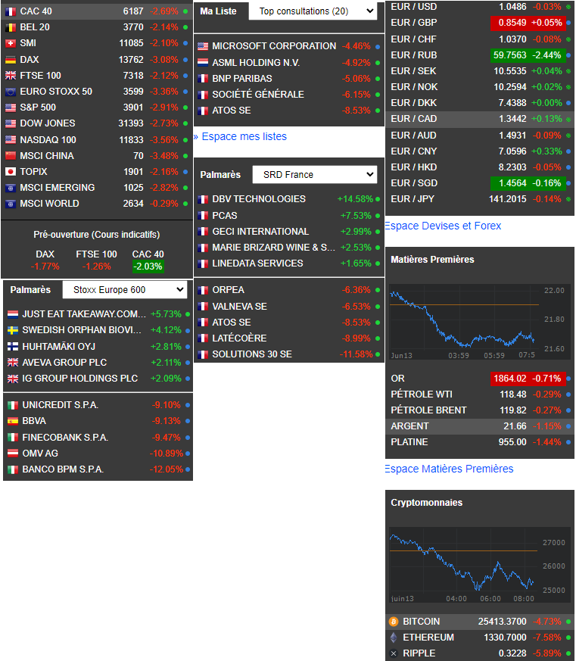Click the green status dot on BITCOIN row
Screen dimensions: 576x661
click(568, 622)
